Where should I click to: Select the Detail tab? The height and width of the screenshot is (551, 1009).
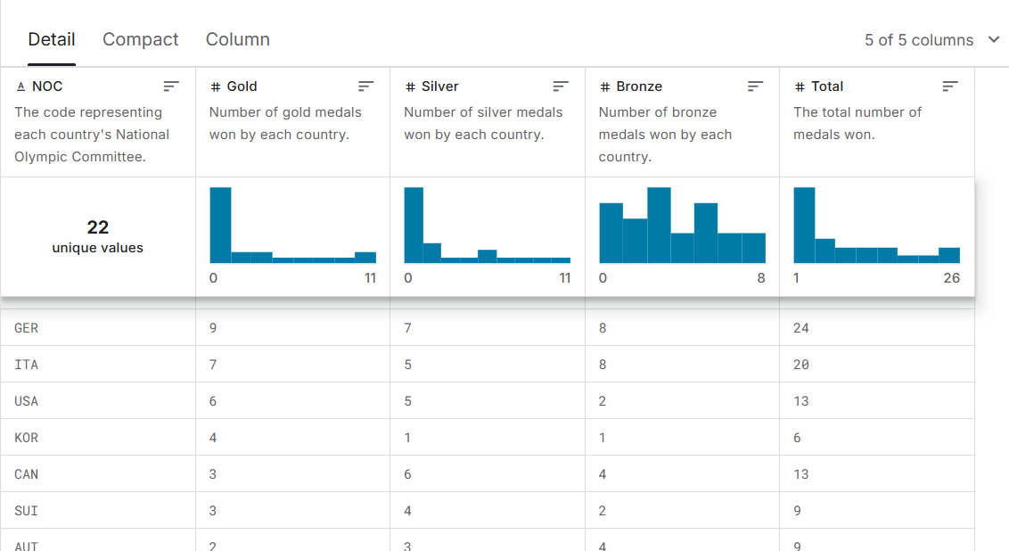click(52, 39)
